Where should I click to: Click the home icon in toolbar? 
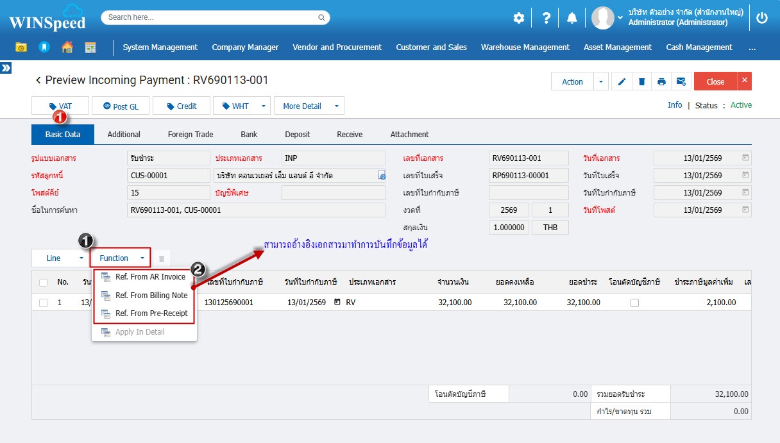tap(67, 47)
